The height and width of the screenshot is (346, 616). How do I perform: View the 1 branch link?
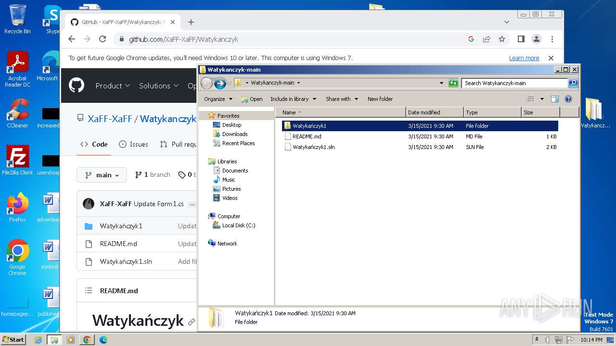point(153,175)
